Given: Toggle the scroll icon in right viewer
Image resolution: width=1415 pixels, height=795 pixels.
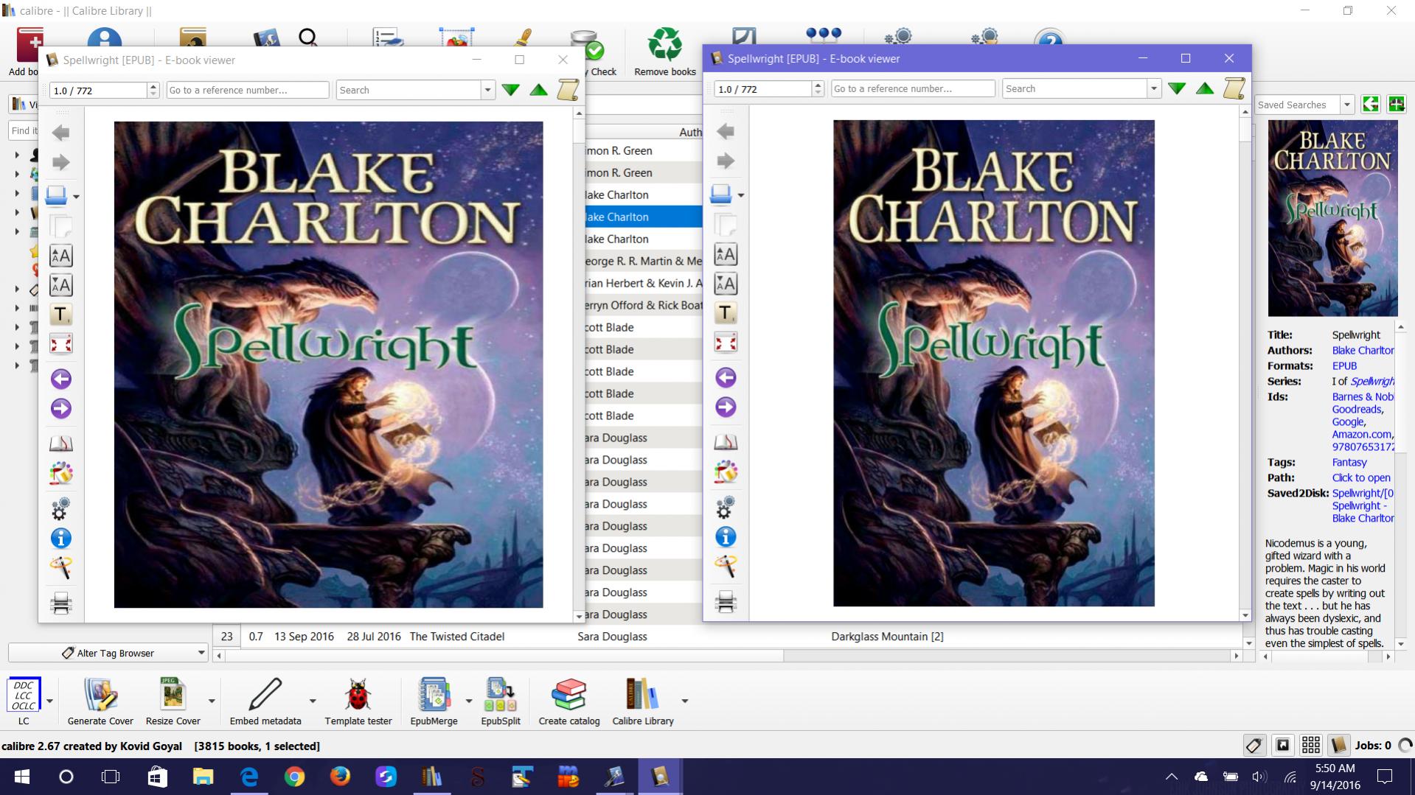Looking at the screenshot, I should [1234, 88].
